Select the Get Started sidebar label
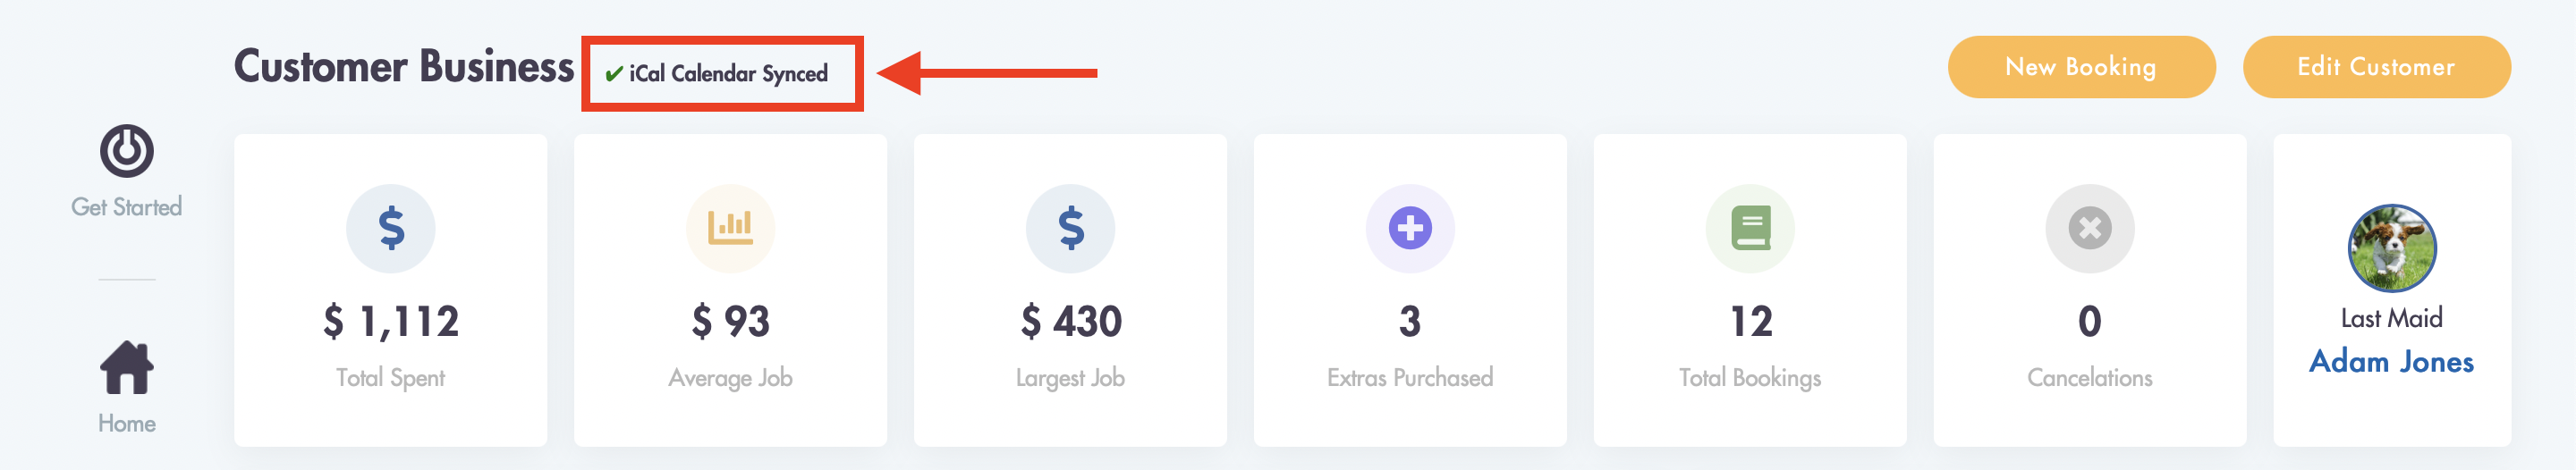 pyautogui.click(x=126, y=207)
